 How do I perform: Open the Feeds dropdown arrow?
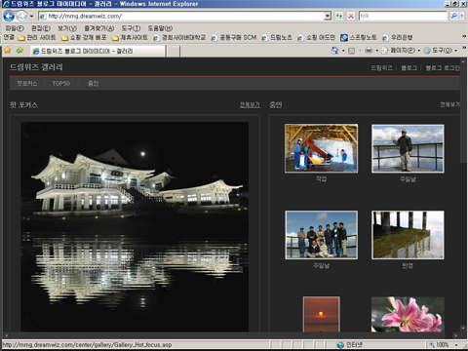click(360, 51)
